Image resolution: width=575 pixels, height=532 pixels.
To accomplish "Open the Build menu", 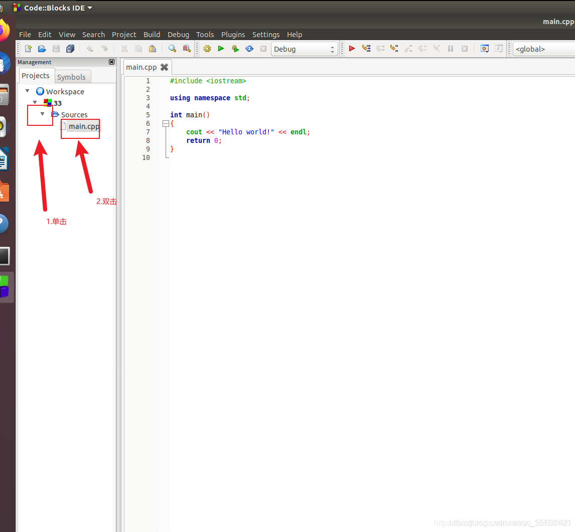I will (152, 35).
